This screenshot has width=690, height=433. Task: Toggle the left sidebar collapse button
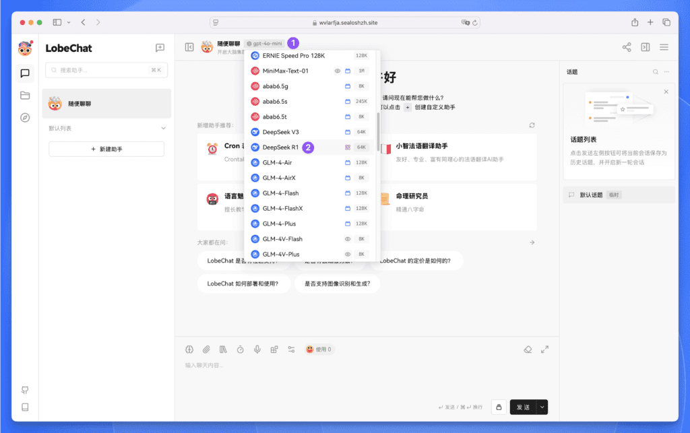[189, 47]
